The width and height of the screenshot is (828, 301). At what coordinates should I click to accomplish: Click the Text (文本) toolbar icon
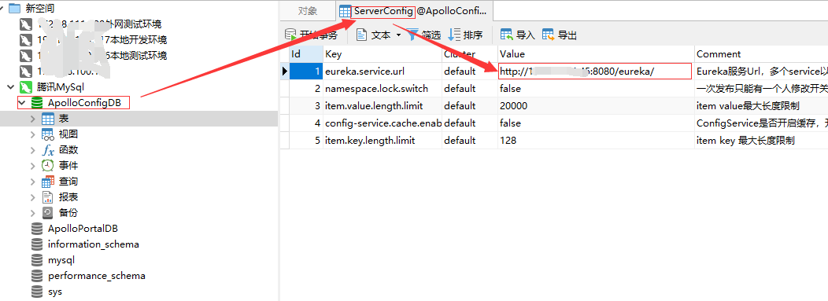[362, 35]
